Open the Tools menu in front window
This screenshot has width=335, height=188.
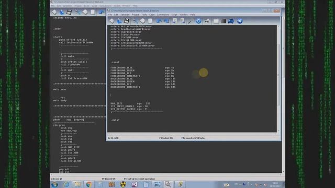coord(144,15)
